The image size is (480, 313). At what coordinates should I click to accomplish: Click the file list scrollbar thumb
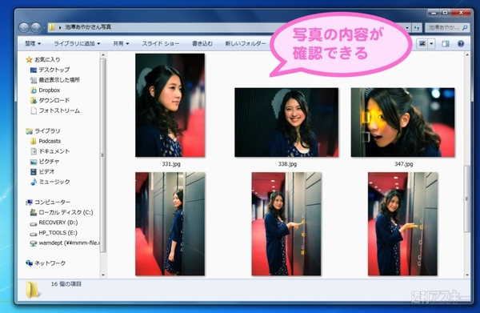point(467,199)
